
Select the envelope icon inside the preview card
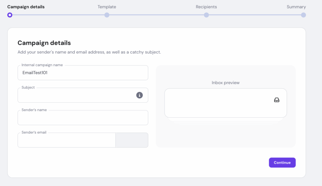[276, 100]
